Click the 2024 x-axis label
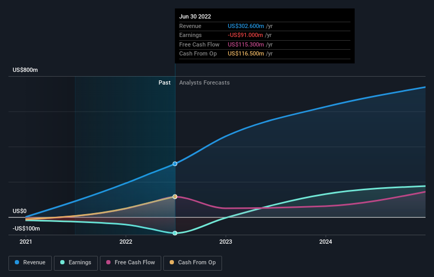 326,242
